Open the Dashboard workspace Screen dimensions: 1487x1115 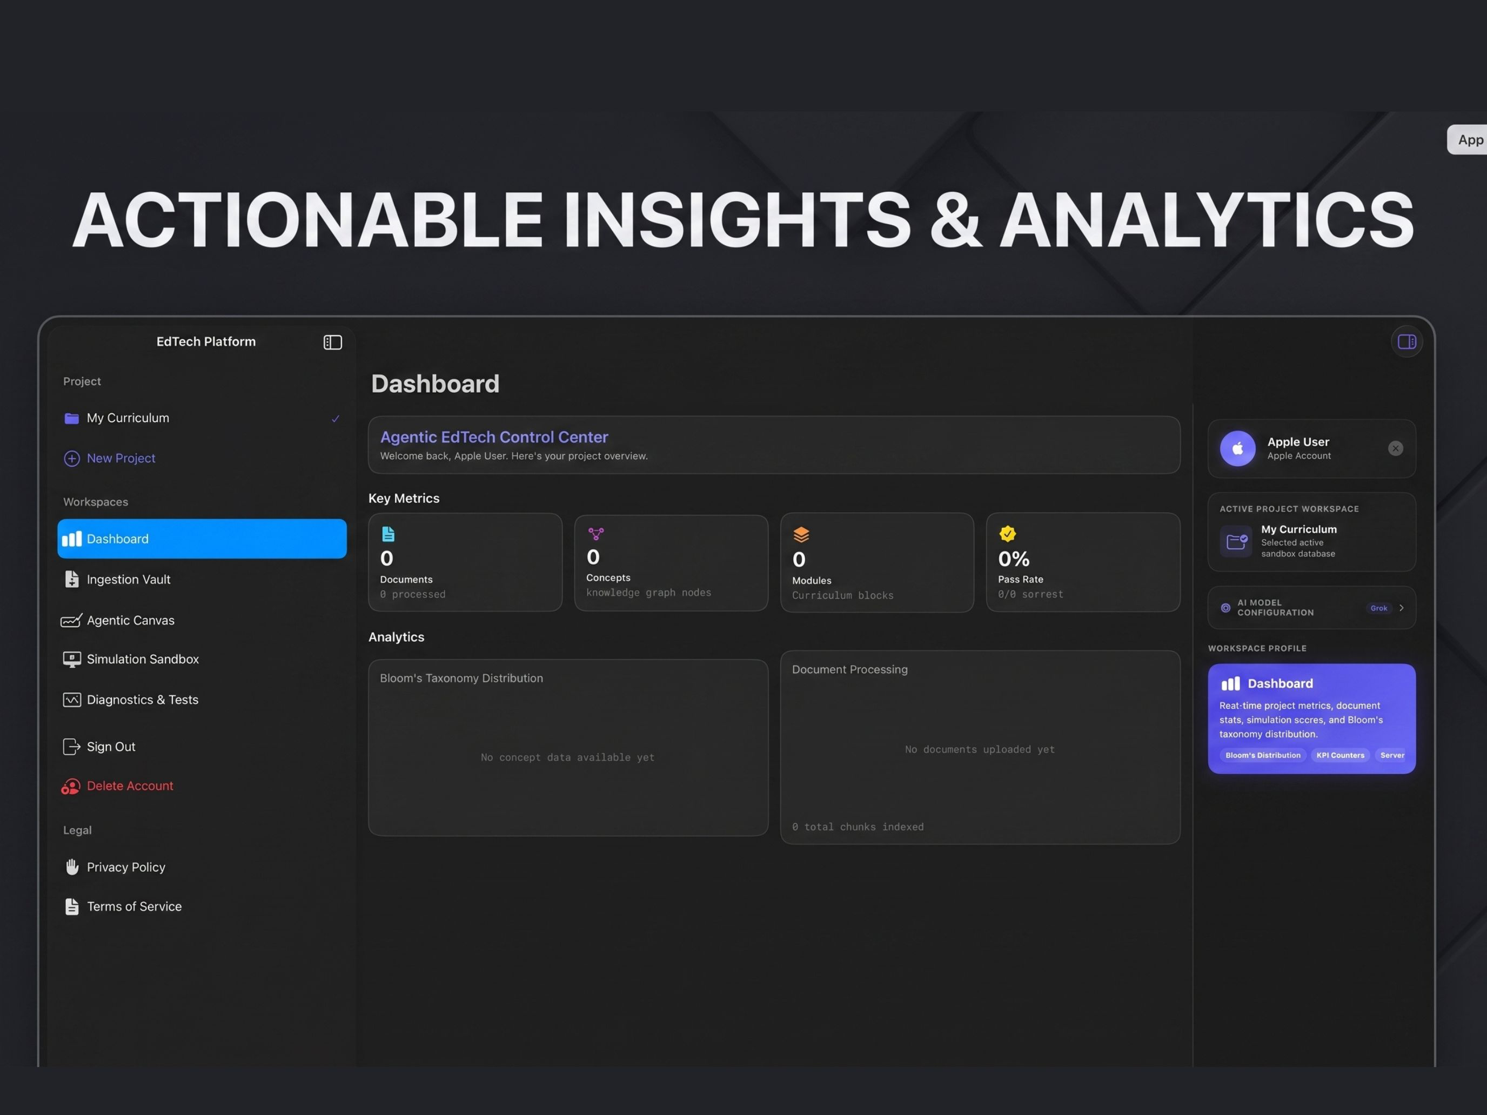pos(202,539)
